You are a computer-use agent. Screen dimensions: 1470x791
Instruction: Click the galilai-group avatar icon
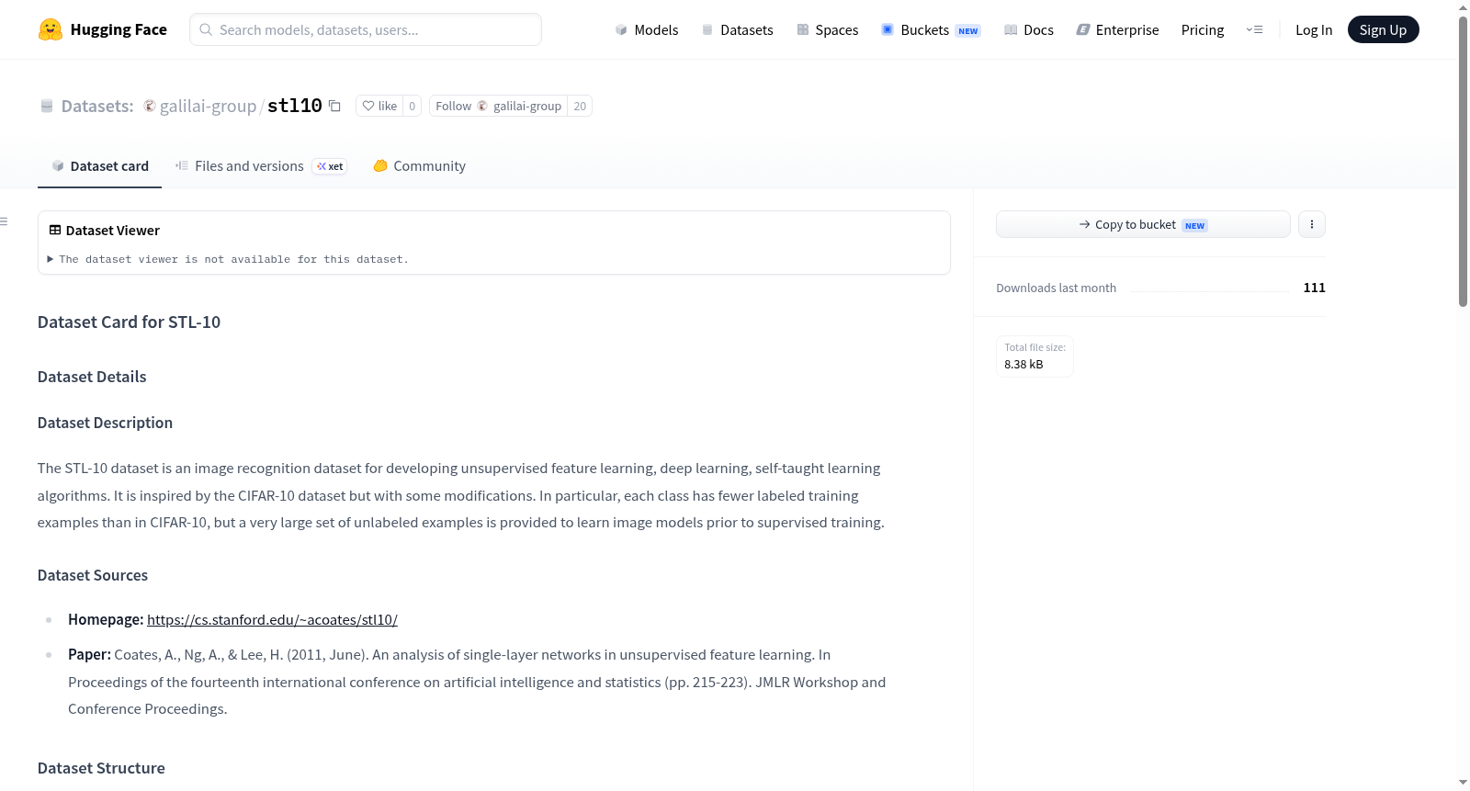150,107
